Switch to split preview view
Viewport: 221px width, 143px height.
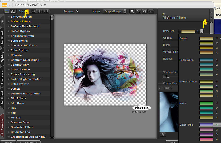tap(39, 11)
